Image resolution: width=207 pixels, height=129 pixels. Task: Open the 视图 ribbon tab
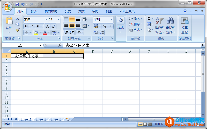109,11
